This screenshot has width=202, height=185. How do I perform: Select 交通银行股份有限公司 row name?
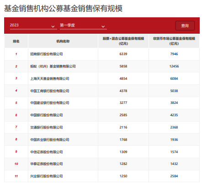pos(47,128)
